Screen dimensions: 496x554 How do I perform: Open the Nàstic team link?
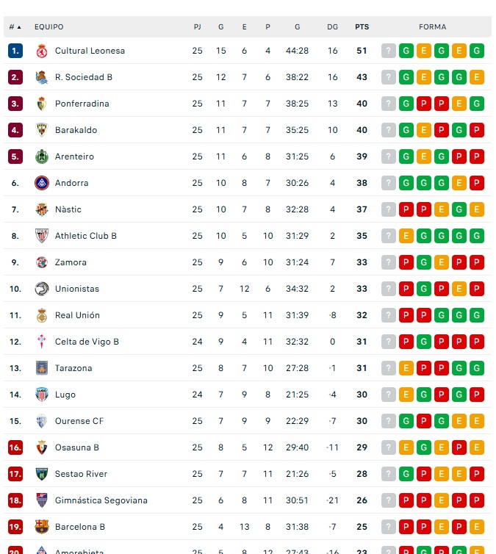pos(68,209)
